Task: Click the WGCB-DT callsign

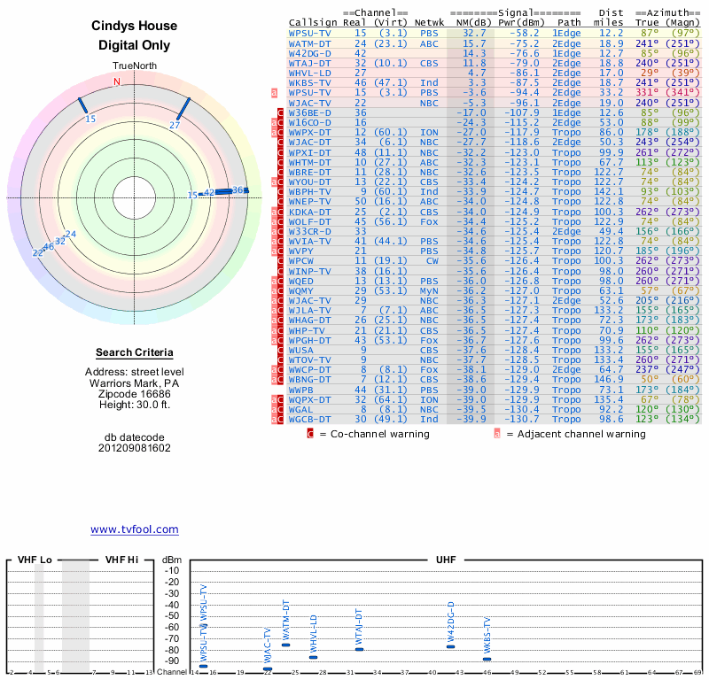Action: [x=309, y=420]
